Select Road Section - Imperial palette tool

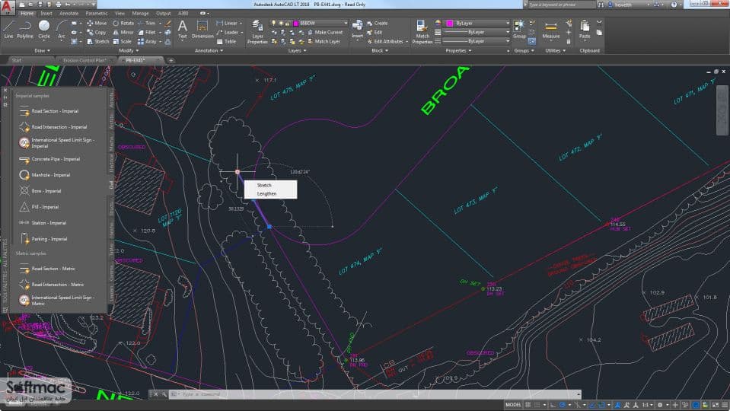(49, 111)
